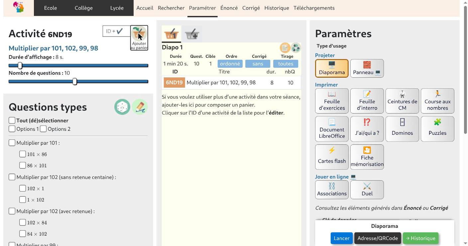Switch to the Énoncé tab
Image resolution: width=468 pixels, height=246 pixels.
point(229,8)
